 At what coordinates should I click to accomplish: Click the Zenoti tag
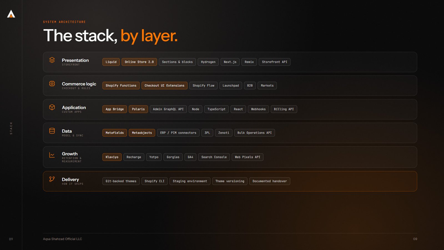pyautogui.click(x=224, y=133)
